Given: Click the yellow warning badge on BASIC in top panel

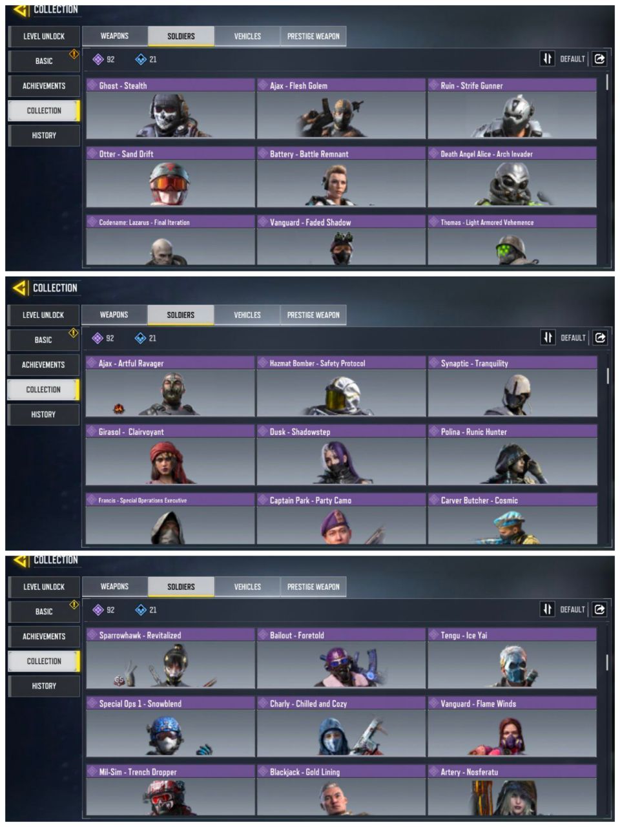Looking at the screenshot, I should click(74, 54).
